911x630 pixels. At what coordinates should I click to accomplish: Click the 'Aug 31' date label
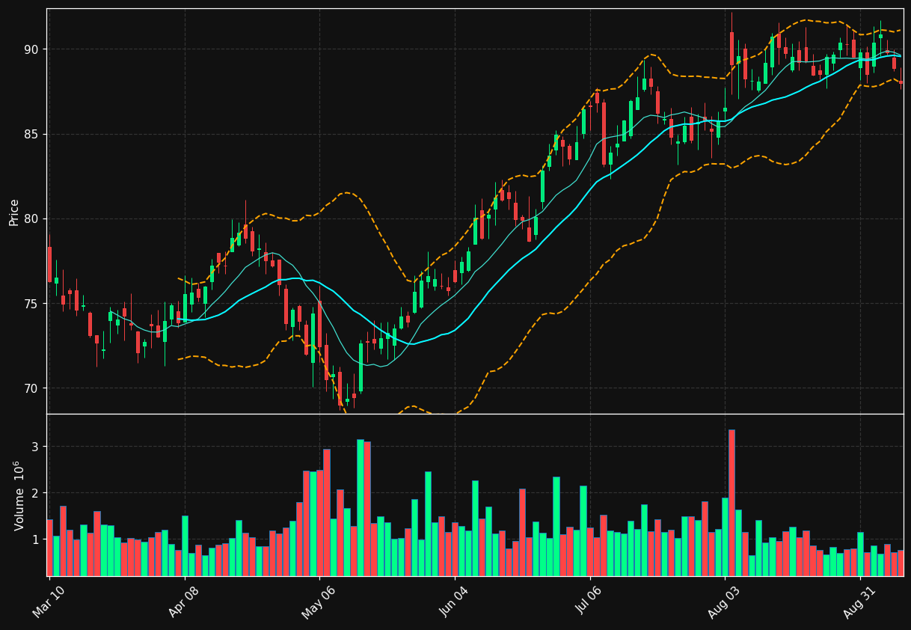coord(860,602)
